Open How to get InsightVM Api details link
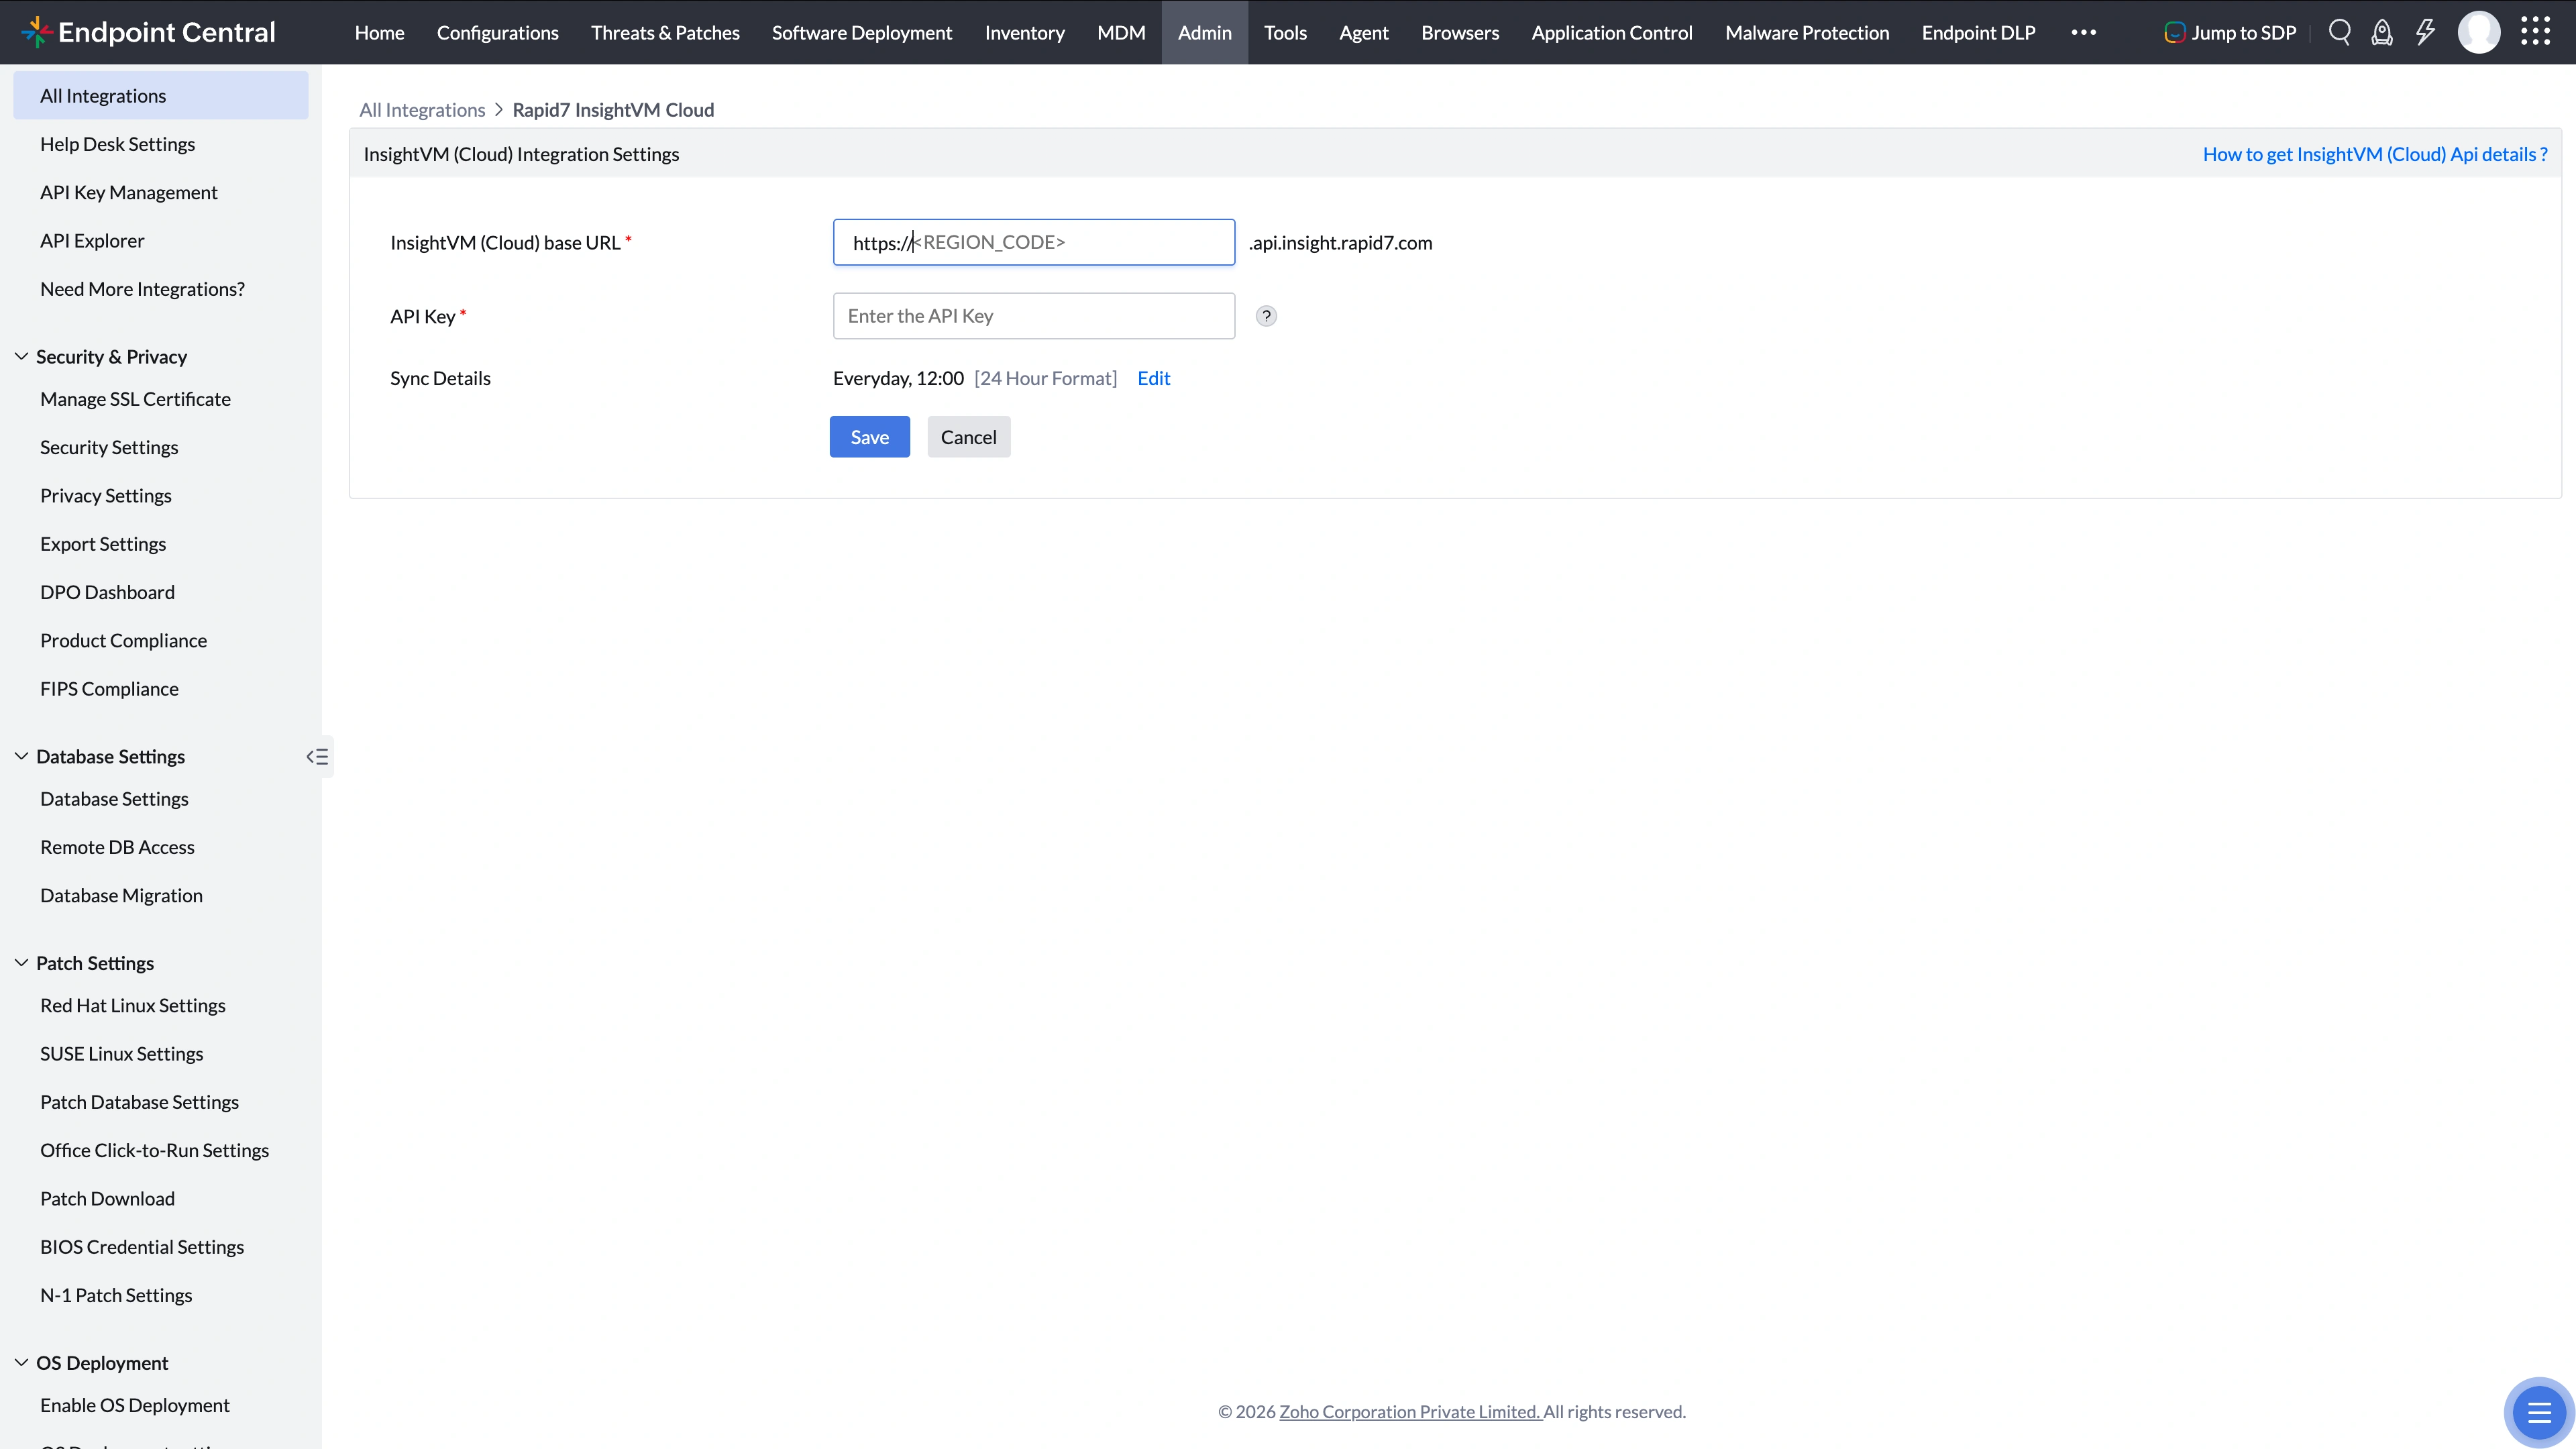The height and width of the screenshot is (1449, 2576). 2375,154
